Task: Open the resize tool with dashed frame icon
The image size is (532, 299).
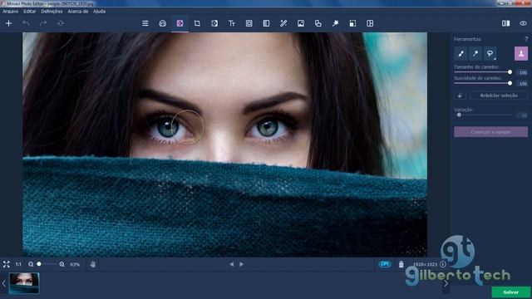Action: point(352,23)
